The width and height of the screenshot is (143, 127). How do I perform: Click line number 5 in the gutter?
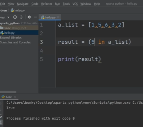point(41,59)
